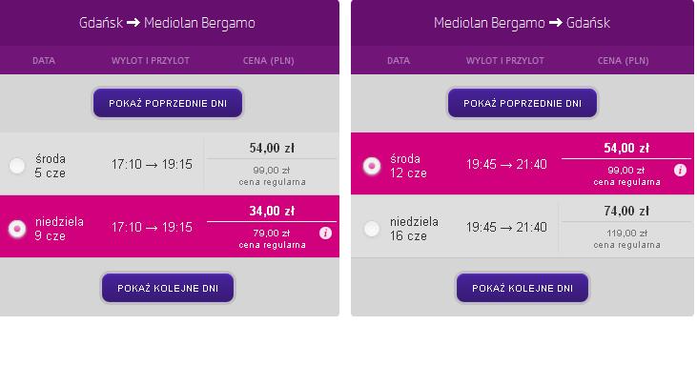Click the 17:10 → 19:15 time on 5 cze
The width and height of the screenshot is (697, 366).
pos(152,164)
